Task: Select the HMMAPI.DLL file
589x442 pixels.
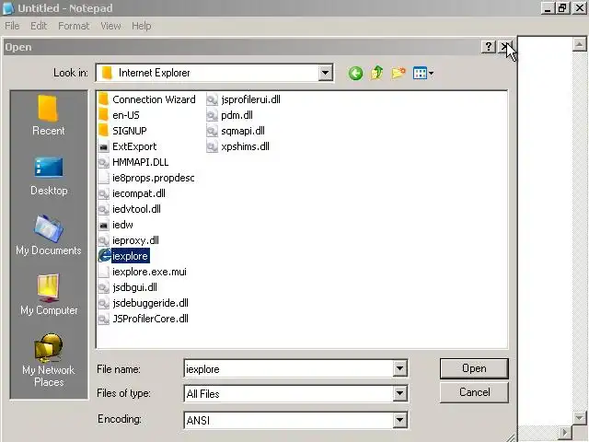Action: click(133, 162)
